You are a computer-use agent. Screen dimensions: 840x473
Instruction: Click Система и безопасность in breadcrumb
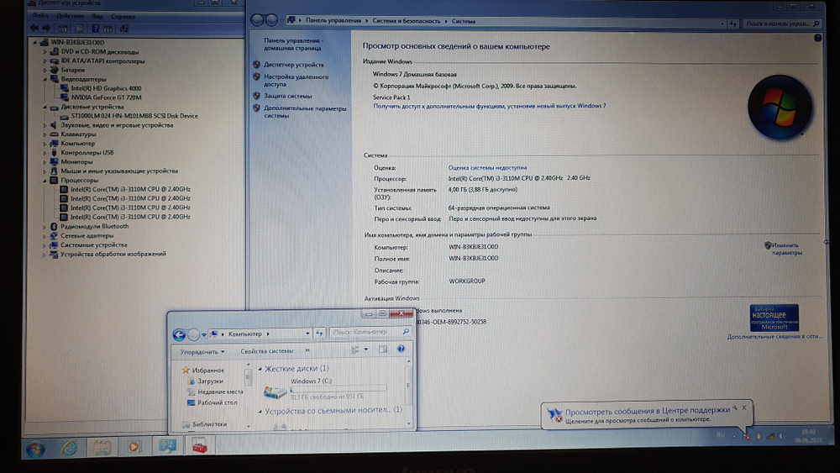(406, 21)
